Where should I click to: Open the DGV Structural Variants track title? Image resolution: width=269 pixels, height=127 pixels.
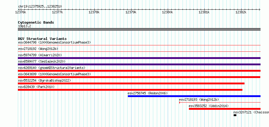click(x=42, y=39)
